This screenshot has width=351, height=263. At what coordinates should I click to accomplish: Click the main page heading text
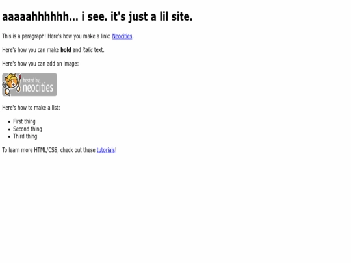pos(97,17)
